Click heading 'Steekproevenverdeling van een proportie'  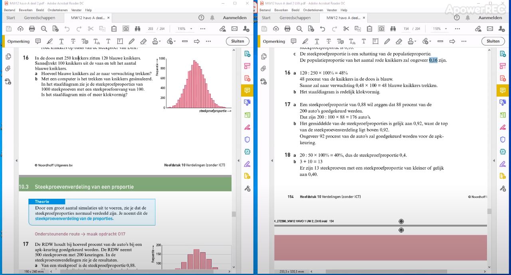pyautogui.click(x=84, y=187)
